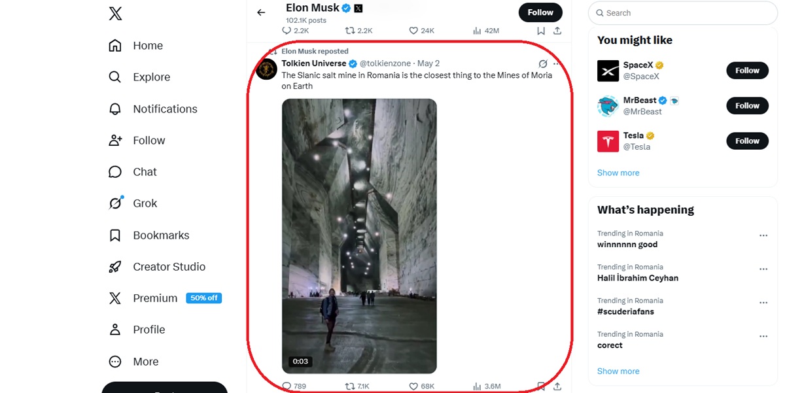Viewport: 785px width, 393px height.
Task: Click the Search input field
Action: (x=683, y=13)
